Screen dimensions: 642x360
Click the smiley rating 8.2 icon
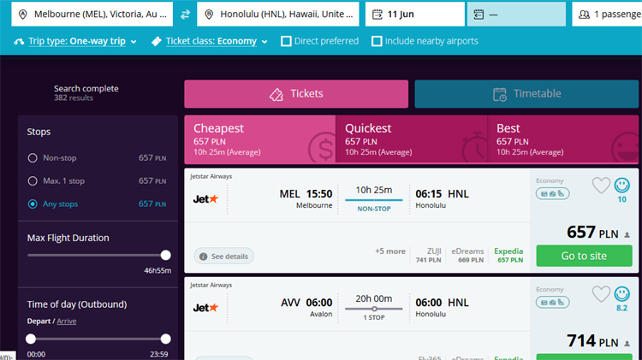click(x=621, y=293)
